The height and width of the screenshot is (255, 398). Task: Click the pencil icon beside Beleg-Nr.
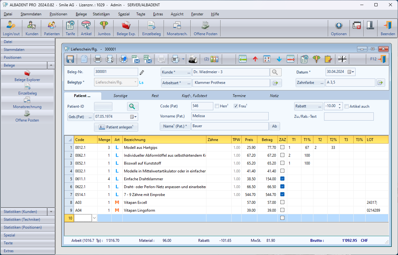click(142, 73)
